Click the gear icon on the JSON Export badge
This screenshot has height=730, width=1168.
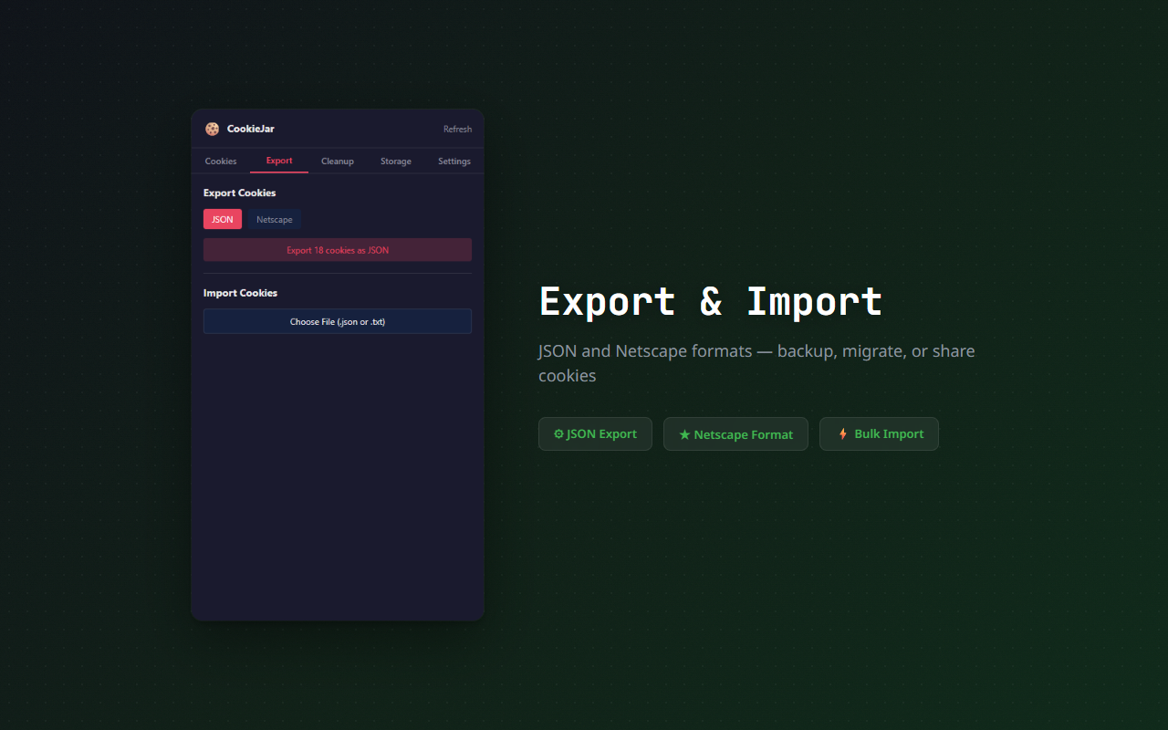coord(559,433)
